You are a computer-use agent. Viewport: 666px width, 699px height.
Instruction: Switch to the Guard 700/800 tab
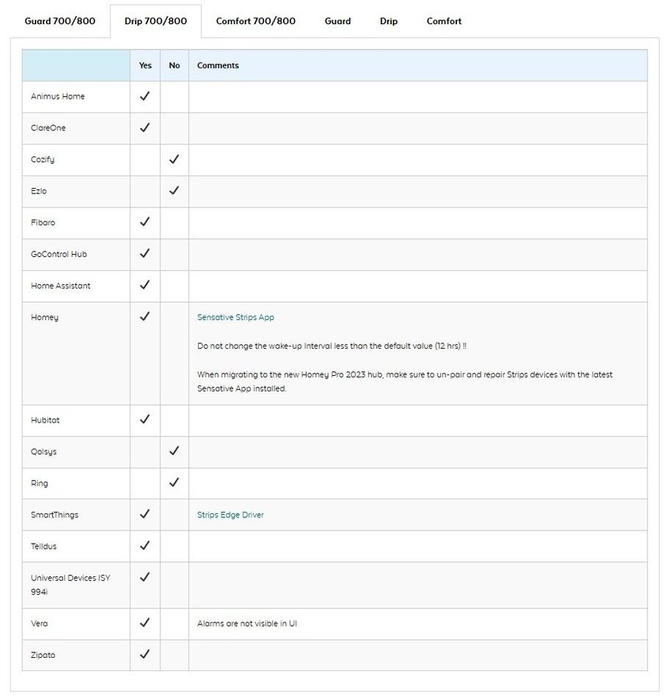[60, 21]
